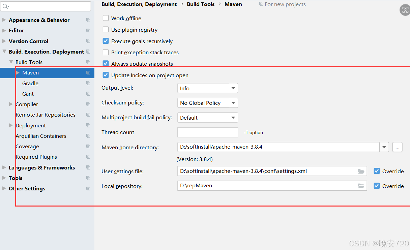The height and width of the screenshot is (250, 410).
Task: Click the Thread count input field
Action: coord(207,132)
